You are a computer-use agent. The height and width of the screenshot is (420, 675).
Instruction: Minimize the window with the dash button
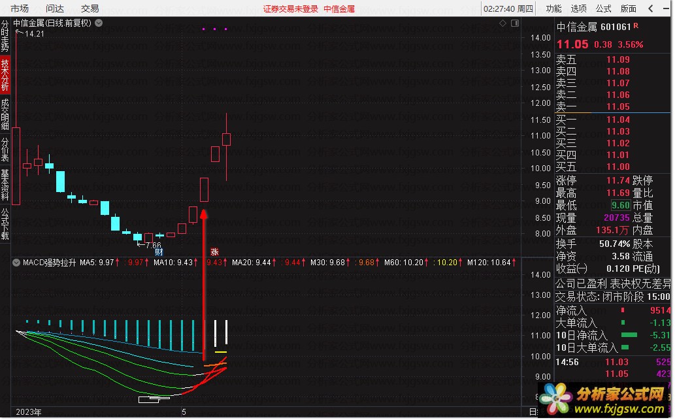(x=666, y=8)
